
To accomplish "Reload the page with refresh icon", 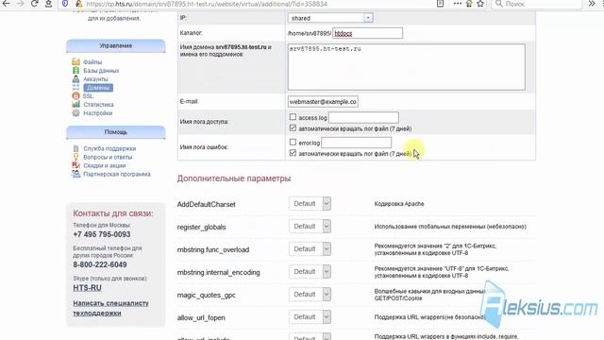I will click(x=34, y=4).
